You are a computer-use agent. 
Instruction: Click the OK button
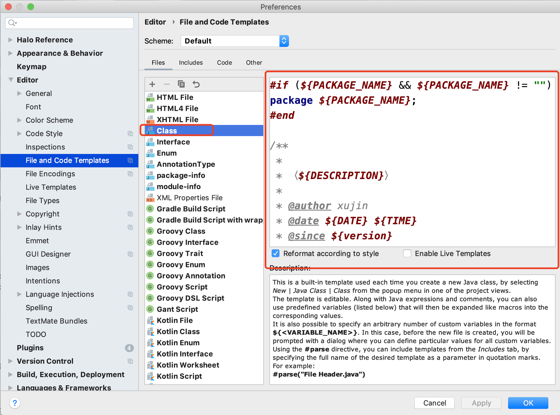tap(528, 403)
